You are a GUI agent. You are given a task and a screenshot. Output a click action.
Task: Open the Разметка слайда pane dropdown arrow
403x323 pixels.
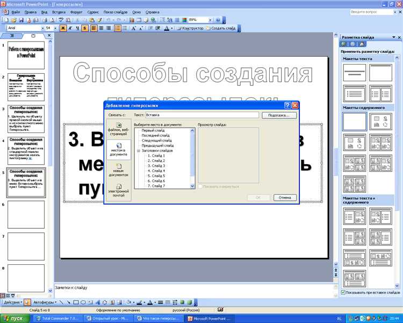(393, 37)
